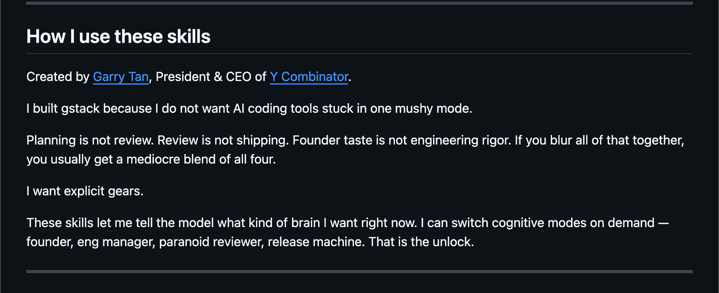The height and width of the screenshot is (293, 719).
Task: Click the thick horizontal rule below last paragraph
Action: [x=359, y=272]
